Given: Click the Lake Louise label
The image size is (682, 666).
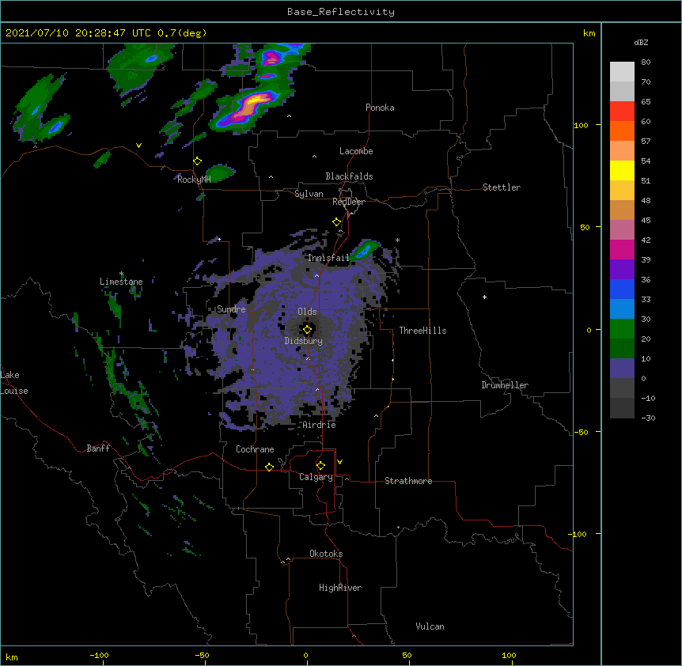Looking at the screenshot, I should [14, 383].
